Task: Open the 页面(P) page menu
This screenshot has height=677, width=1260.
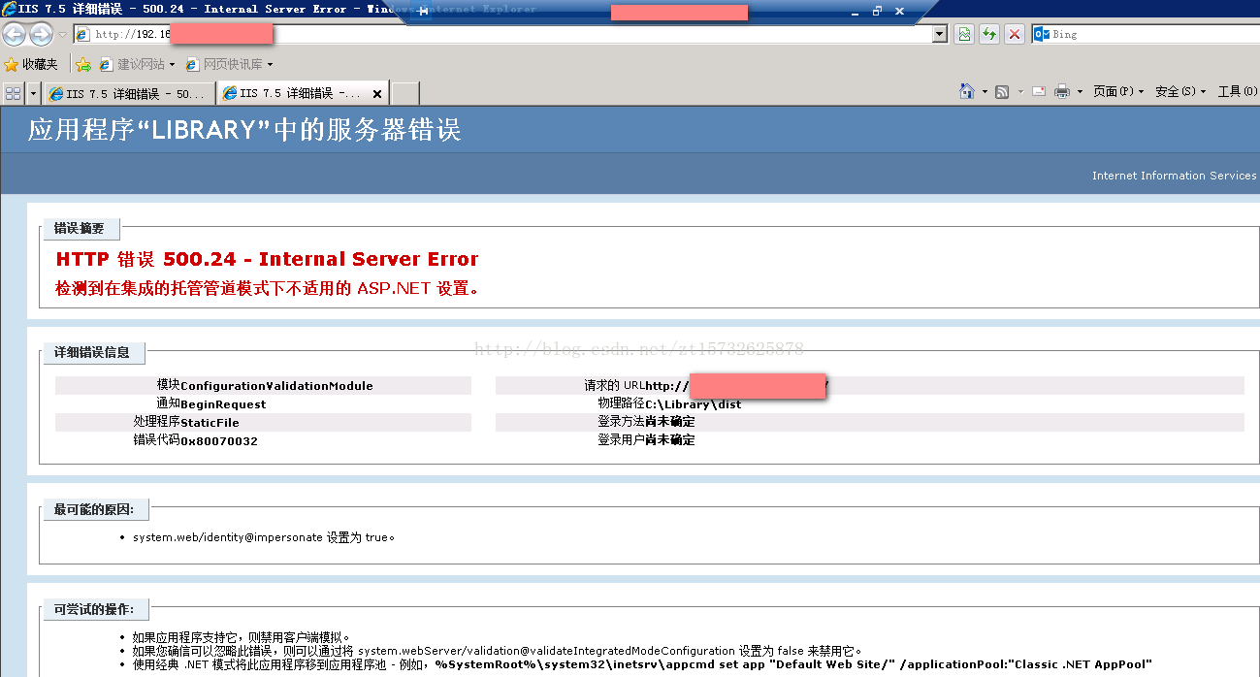Action: pyautogui.click(x=1118, y=91)
